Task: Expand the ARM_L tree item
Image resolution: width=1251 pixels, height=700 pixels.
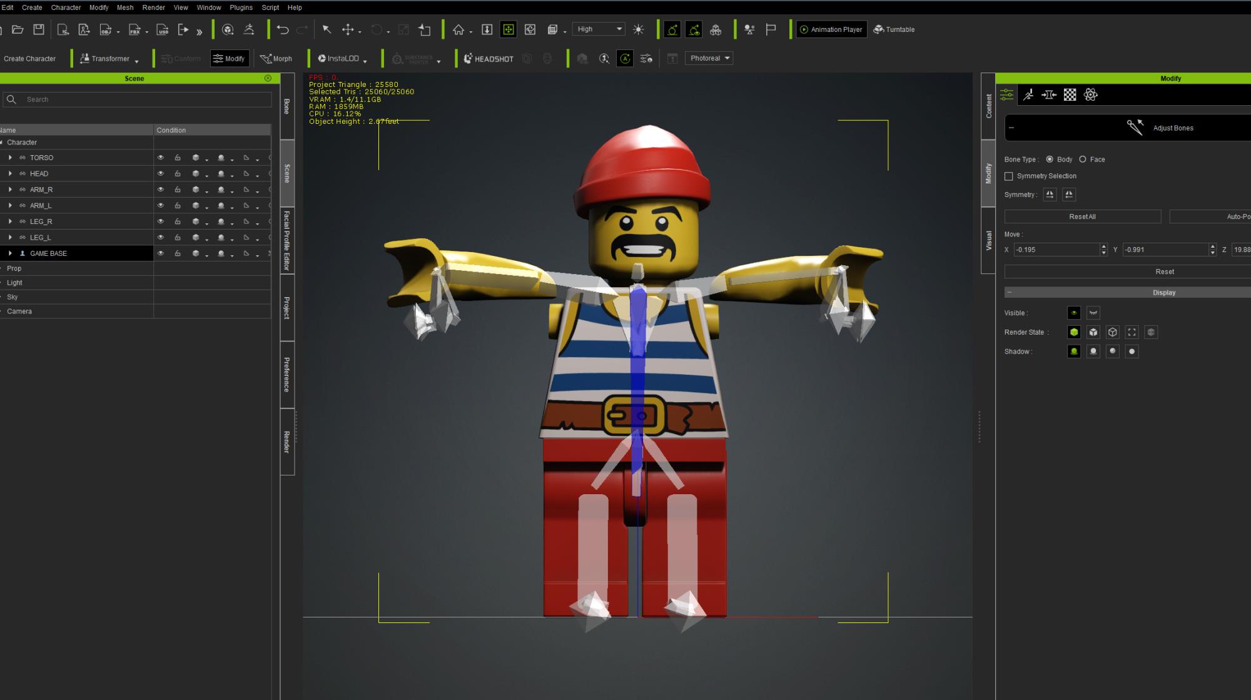Action: click(10, 205)
